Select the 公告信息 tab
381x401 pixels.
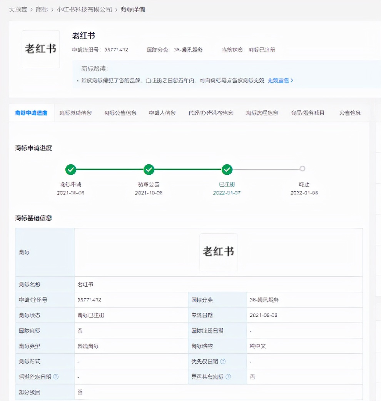[x=350, y=113]
